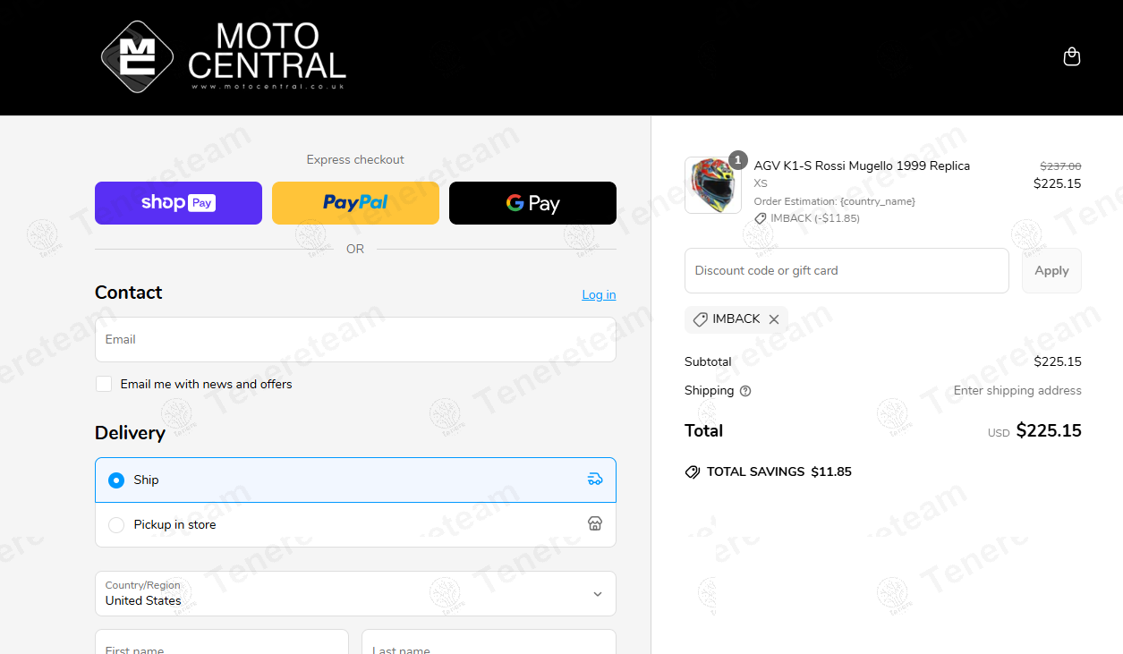Click the Country/Region chevron arrow
1123x654 pixels.
click(598, 594)
